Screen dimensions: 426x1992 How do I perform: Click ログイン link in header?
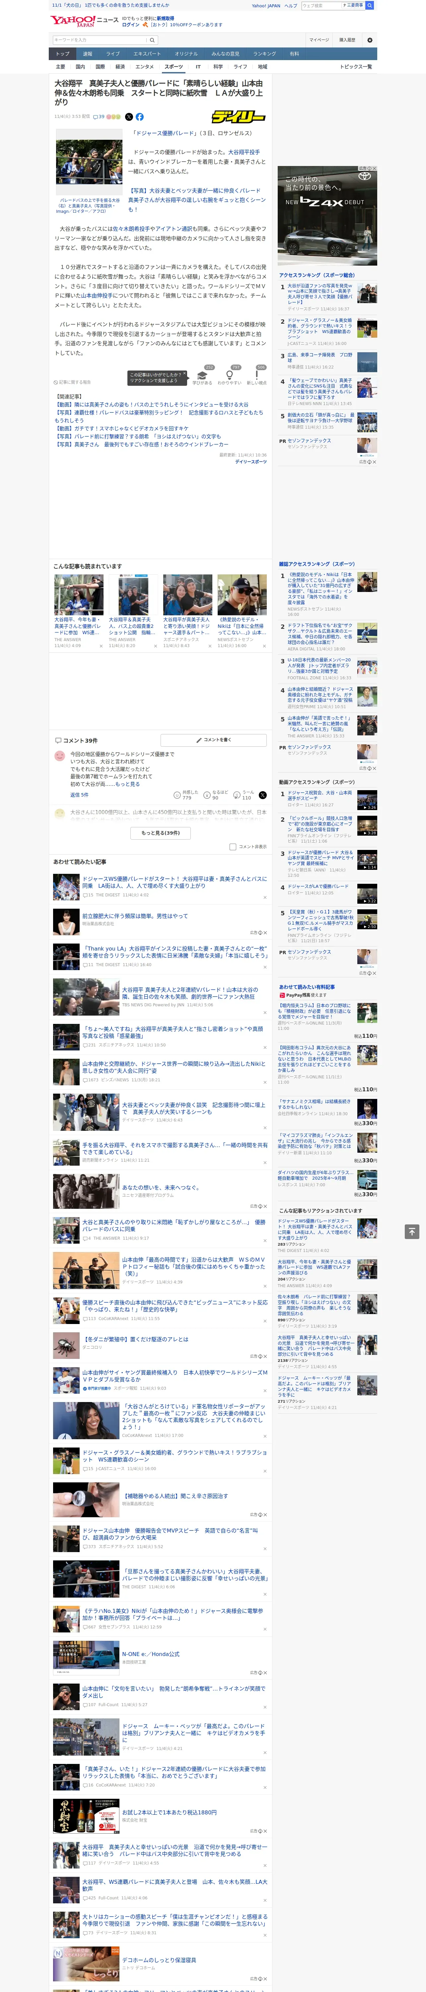point(131,25)
